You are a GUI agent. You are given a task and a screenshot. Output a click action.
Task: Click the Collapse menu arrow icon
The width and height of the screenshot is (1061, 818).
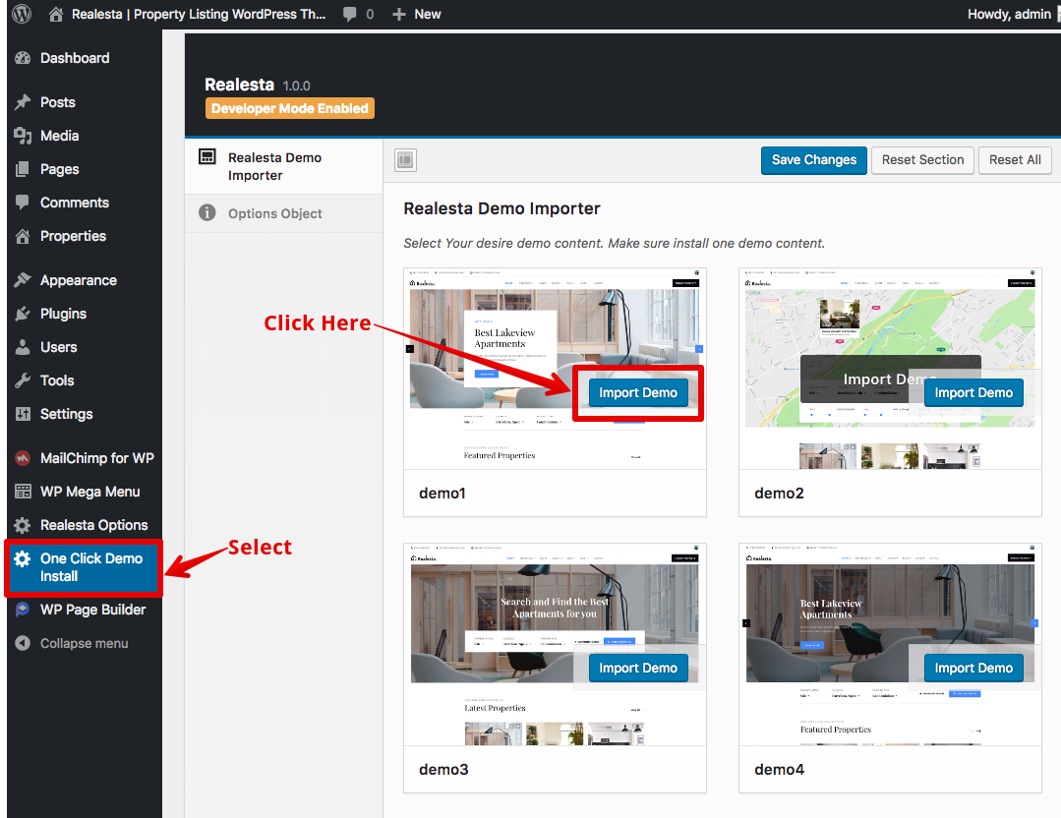(23, 643)
